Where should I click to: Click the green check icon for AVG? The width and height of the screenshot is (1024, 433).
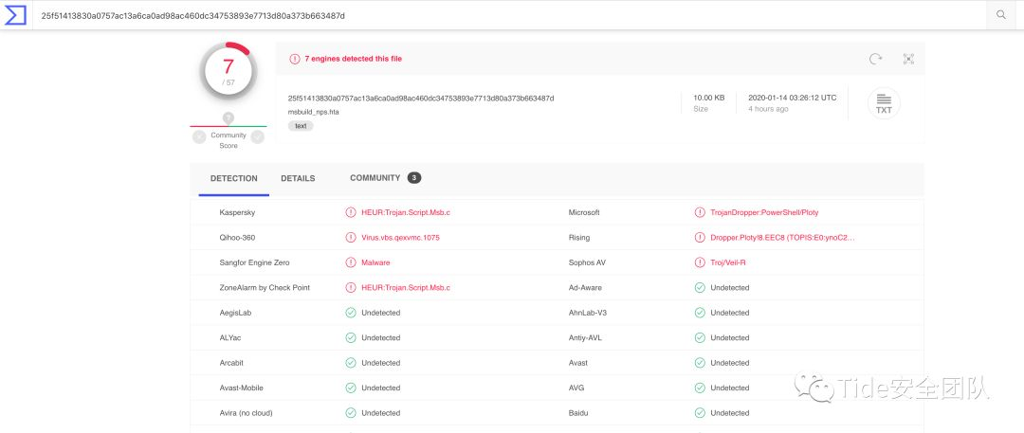pos(700,388)
